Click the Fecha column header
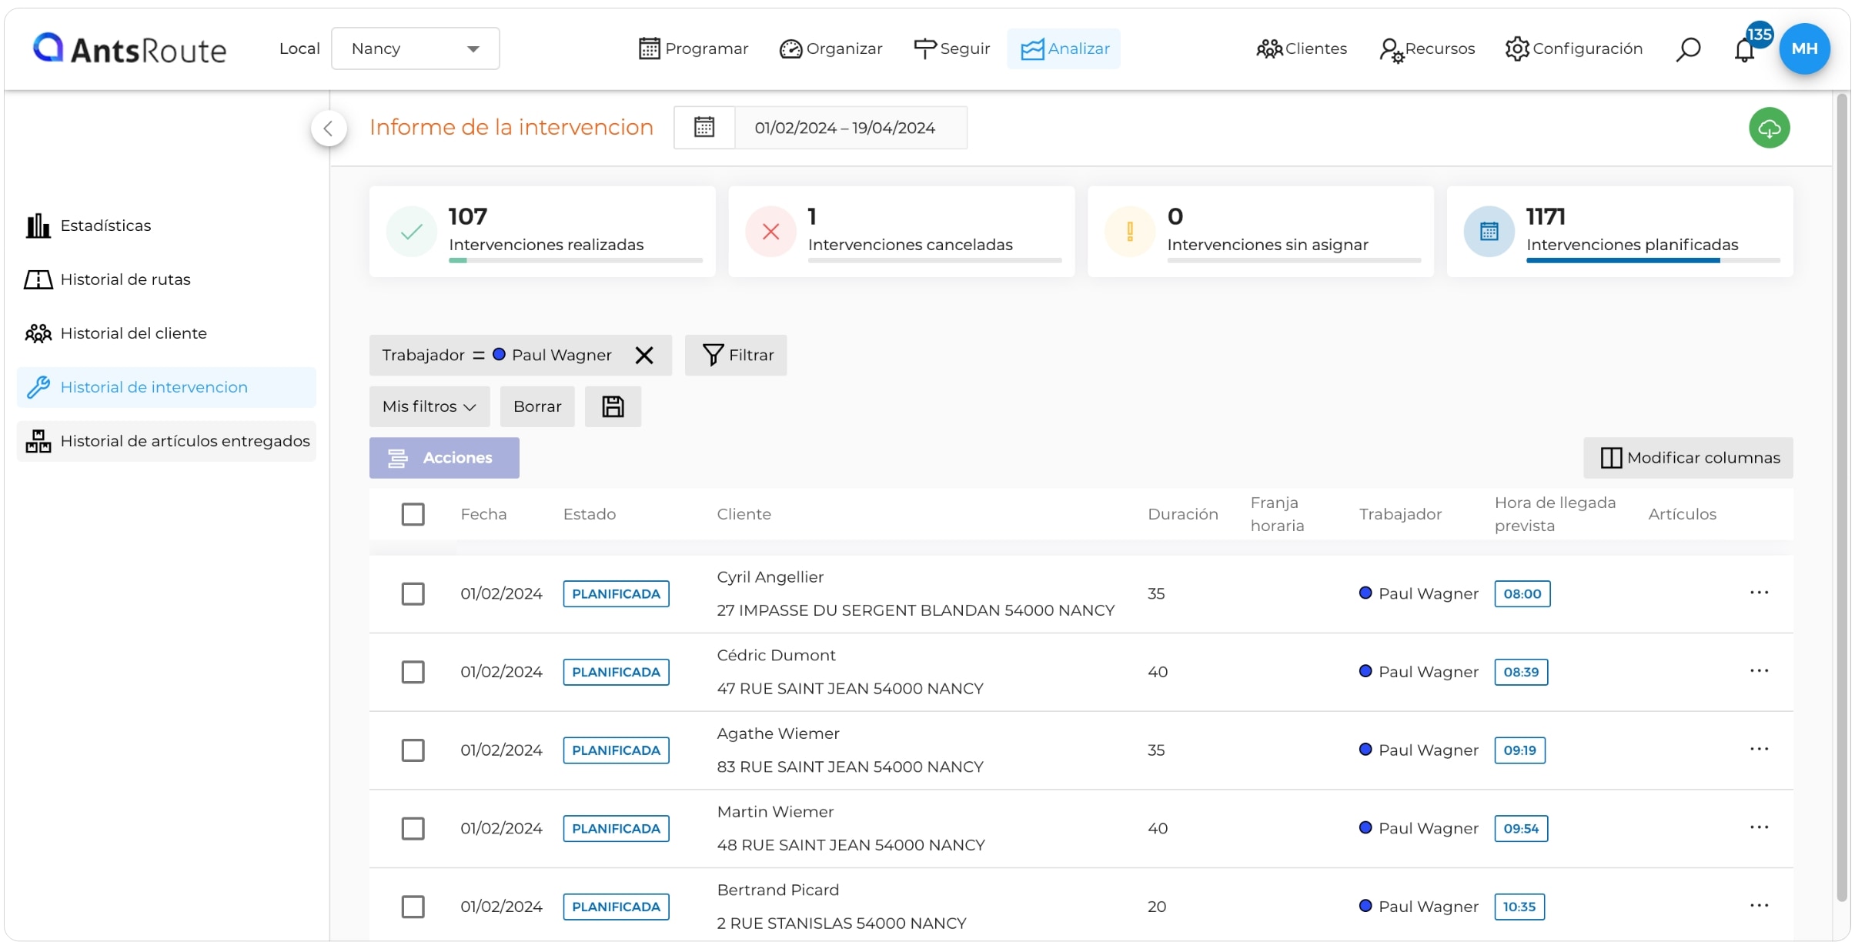This screenshot has width=1855, height=952. [x=483, y=514]
